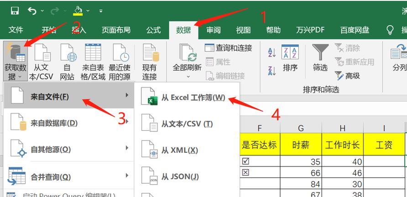Choose 从 JSON(J) menu item
The width and height of the screenshot is (407, 197).
(x=187, y=176)
